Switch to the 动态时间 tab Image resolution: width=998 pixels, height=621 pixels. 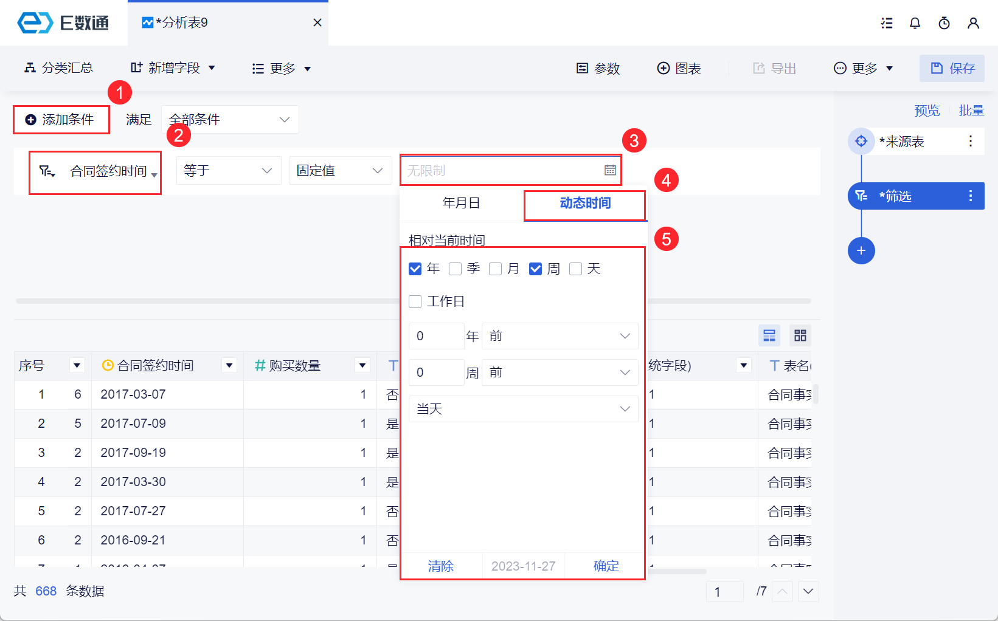point(585,204)
